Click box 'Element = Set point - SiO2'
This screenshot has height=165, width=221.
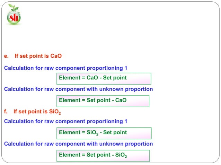[x=103, y=156]
